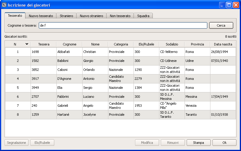Sort by the Categoria column header
The image size is (241, 151).
pos(121,44)
